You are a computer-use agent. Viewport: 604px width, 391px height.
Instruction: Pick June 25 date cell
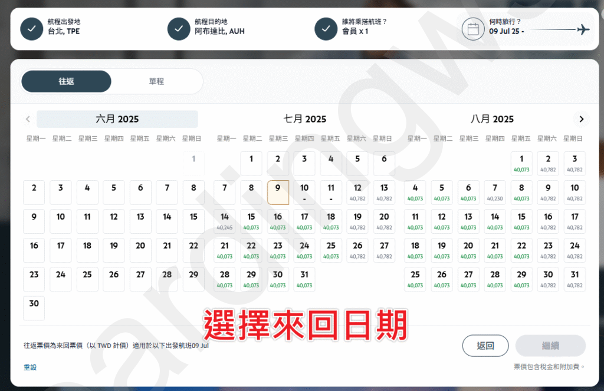(87, 279)
